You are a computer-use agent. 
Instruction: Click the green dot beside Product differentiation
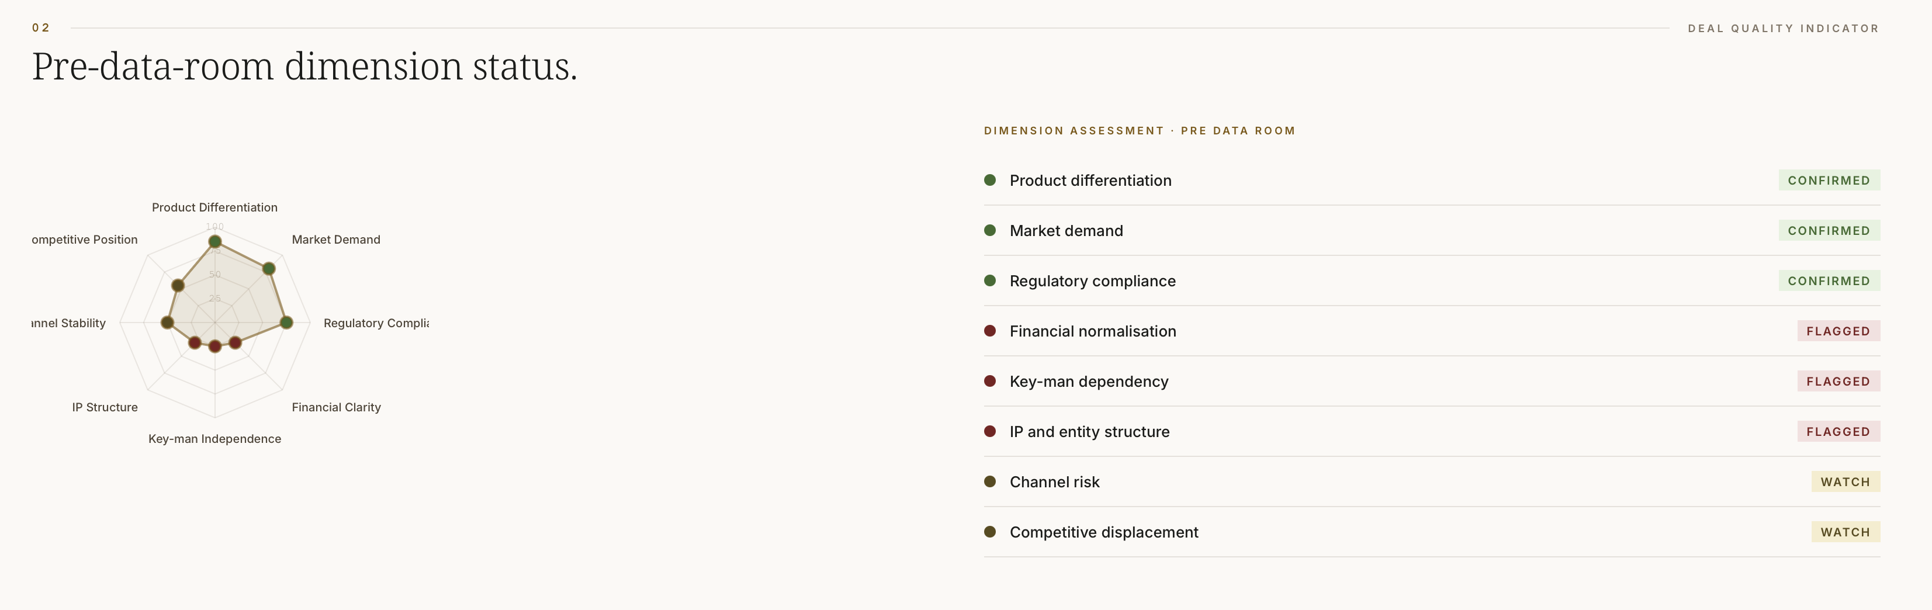click(990, 180)
